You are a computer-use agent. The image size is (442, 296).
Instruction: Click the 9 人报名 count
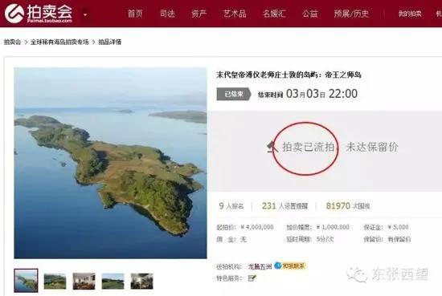[231, 206]
